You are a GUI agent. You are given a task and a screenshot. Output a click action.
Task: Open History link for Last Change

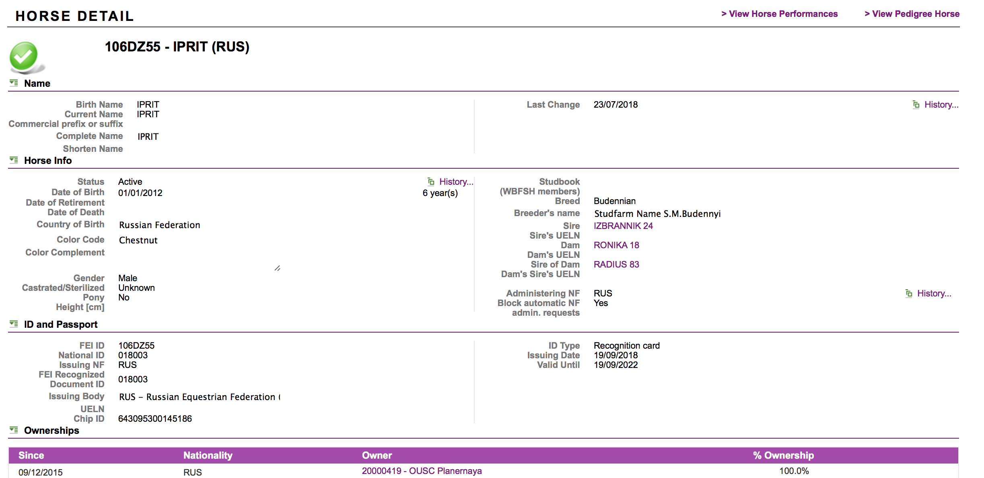(941, 104)
